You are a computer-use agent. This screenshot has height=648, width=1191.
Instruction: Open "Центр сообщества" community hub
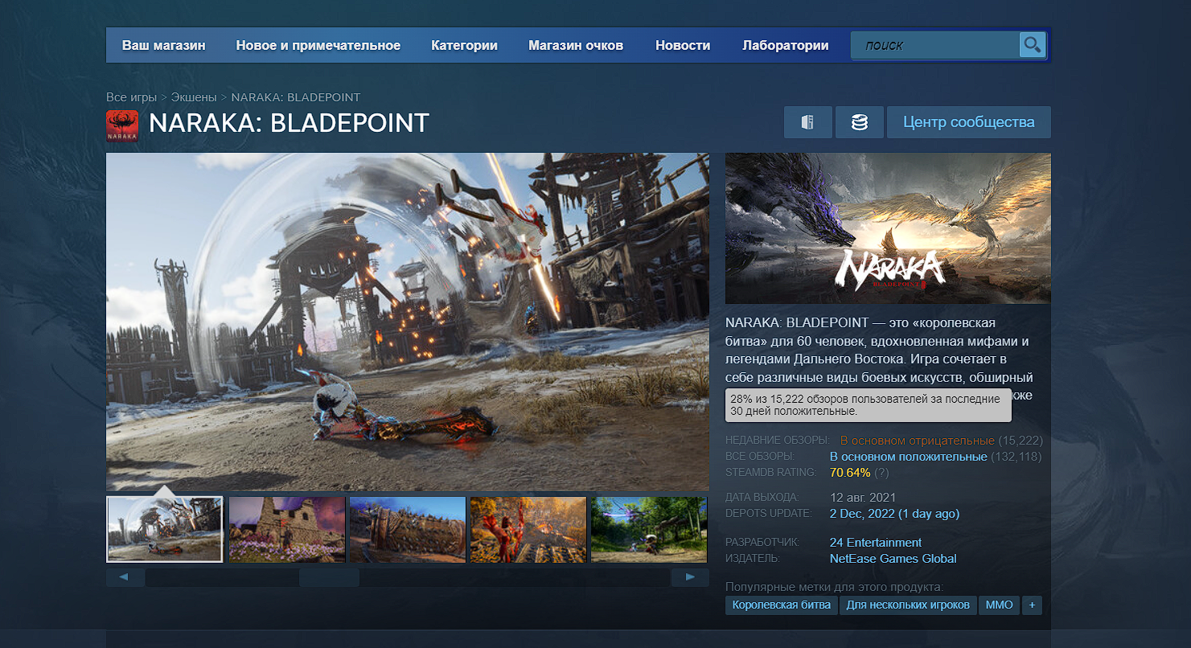(968, 122)
